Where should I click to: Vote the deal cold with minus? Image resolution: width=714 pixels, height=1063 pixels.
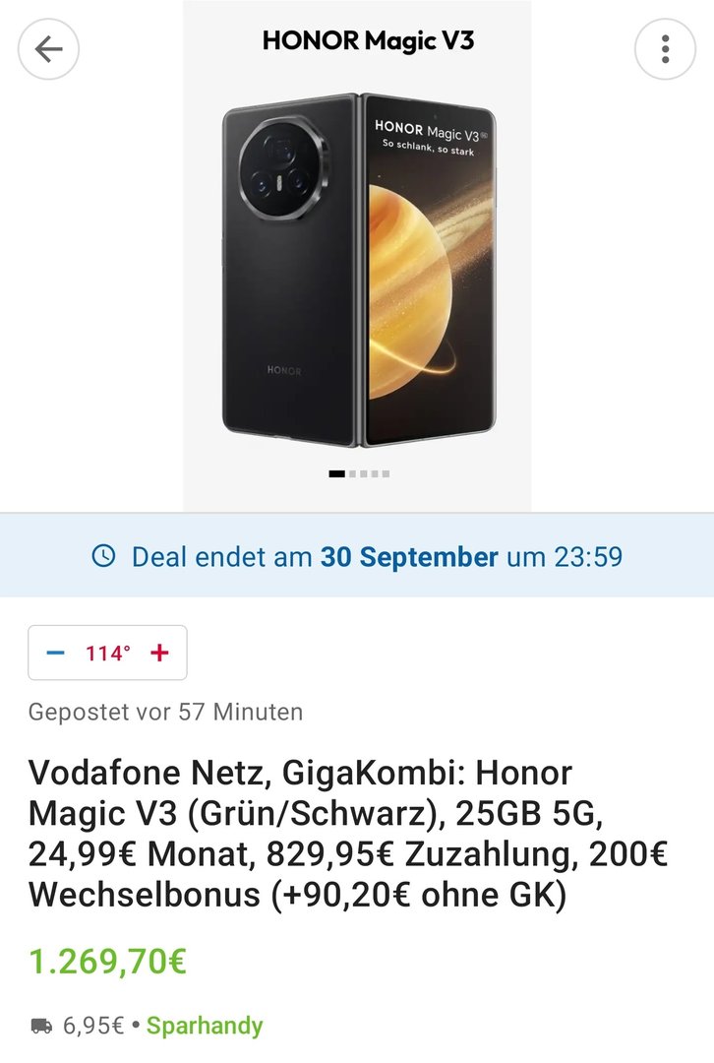pyautogui.click(x=56, y=653)
